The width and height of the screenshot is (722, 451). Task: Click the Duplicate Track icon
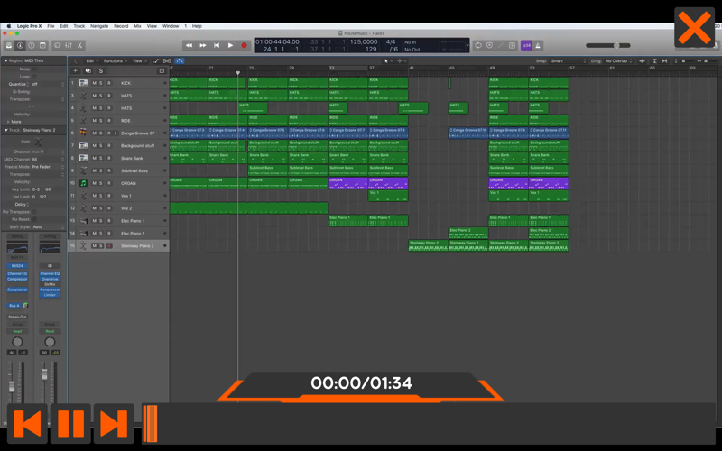88,71
